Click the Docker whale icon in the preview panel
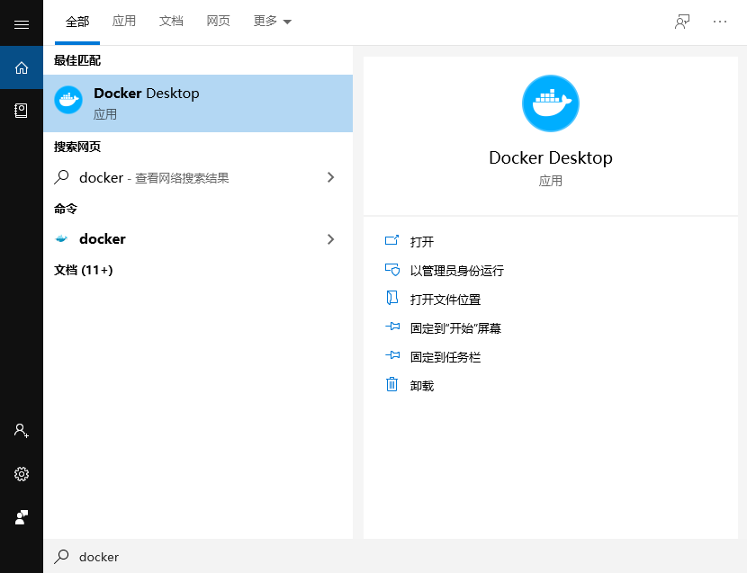 coord(550,103)
